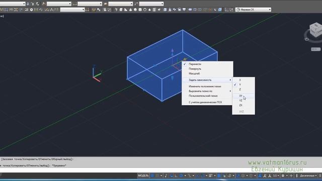
Task: Click the multileader style icon
Action: [136, 4]
